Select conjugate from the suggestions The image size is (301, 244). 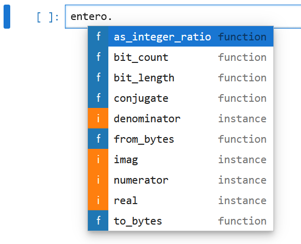click(x=180, y=98)
